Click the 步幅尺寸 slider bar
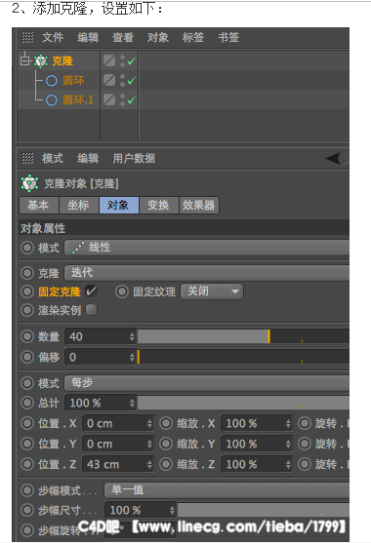Screen dimensions: 371x543 pyautogui.click(x=264, y=510)
